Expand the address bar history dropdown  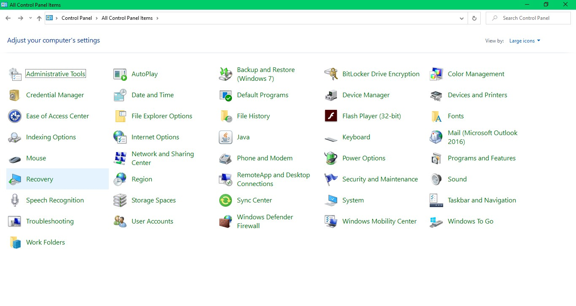click(x=463, y=18)
